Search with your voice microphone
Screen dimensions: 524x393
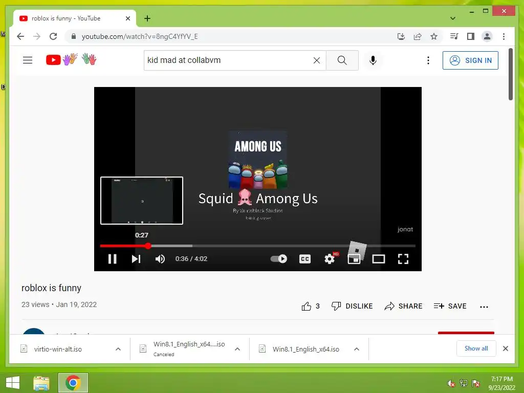pyautogui.click(x=373, y=60)
